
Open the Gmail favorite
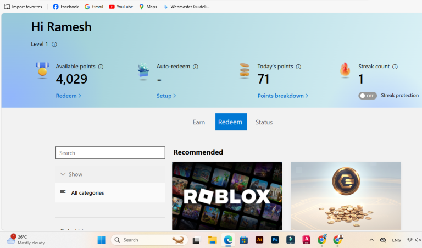(94, 7)
